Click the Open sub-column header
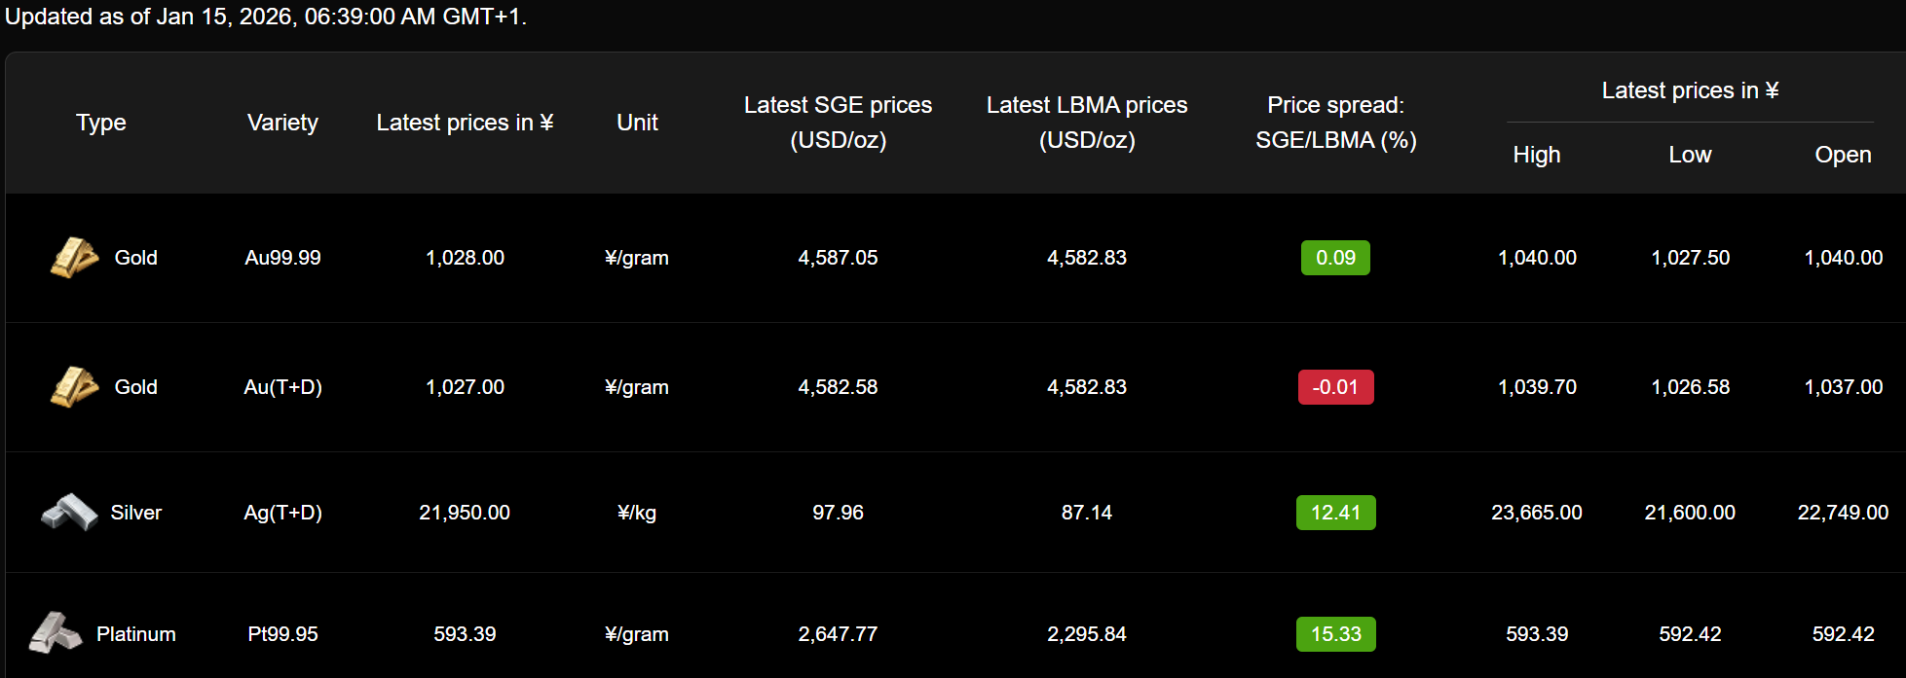Screen dimensions: 1906x678 click(x=1843, y=155)
